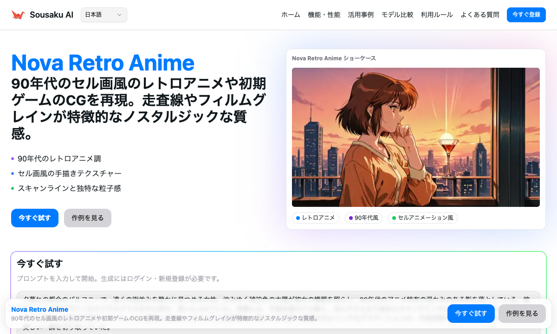This screenshot has height=334, width=557.
Task: Click the purple bullet beside 90年代のレトロアニメ調
Action: pyautogui.click(x=12, y=159)
